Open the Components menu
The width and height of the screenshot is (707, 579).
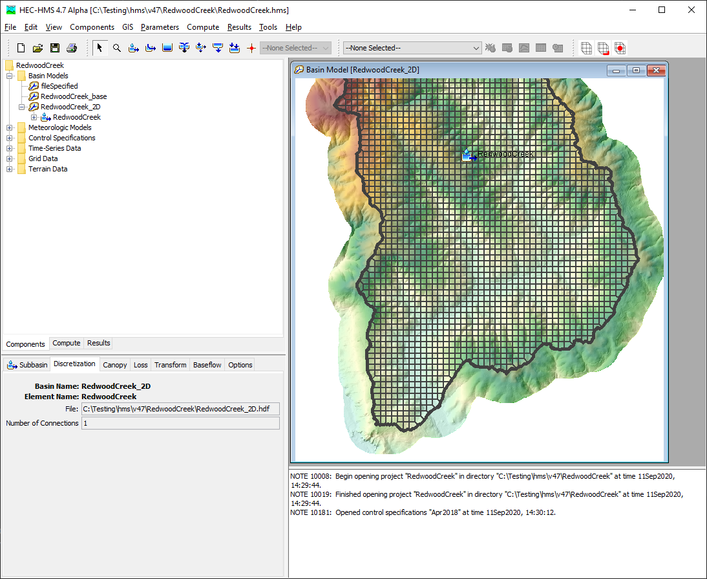tap(92, 27)
